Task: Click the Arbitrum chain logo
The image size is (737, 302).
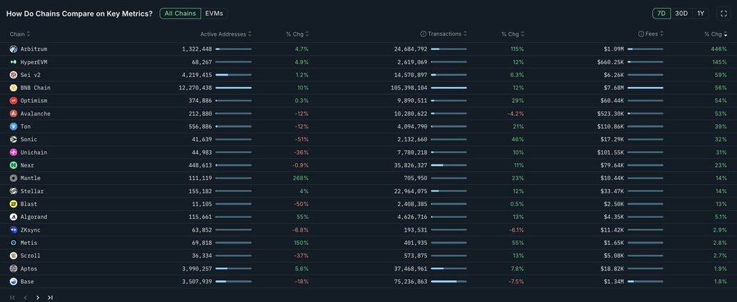Action: tap(14, 49)
